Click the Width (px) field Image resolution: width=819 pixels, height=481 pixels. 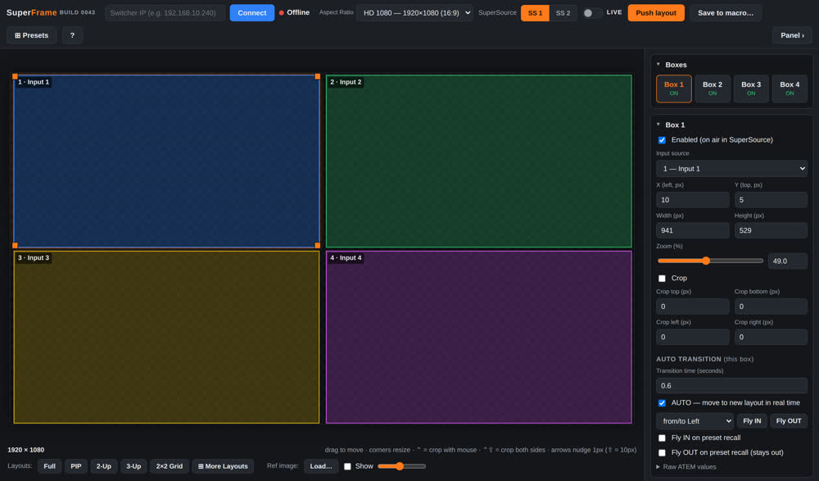click(x=692, y=230)
